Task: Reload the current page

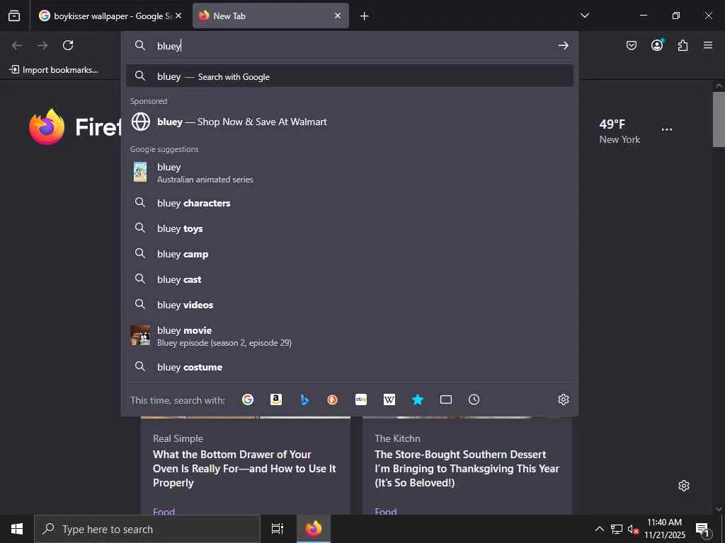Action: [x=68, y=45]
